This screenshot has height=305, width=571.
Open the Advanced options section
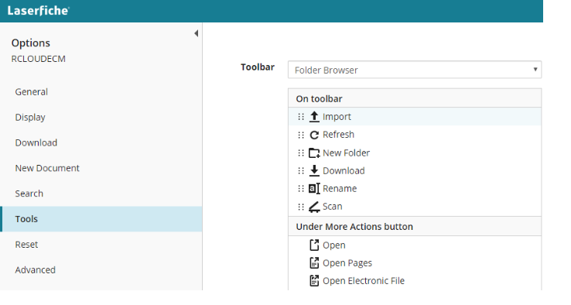pos(36,270)
